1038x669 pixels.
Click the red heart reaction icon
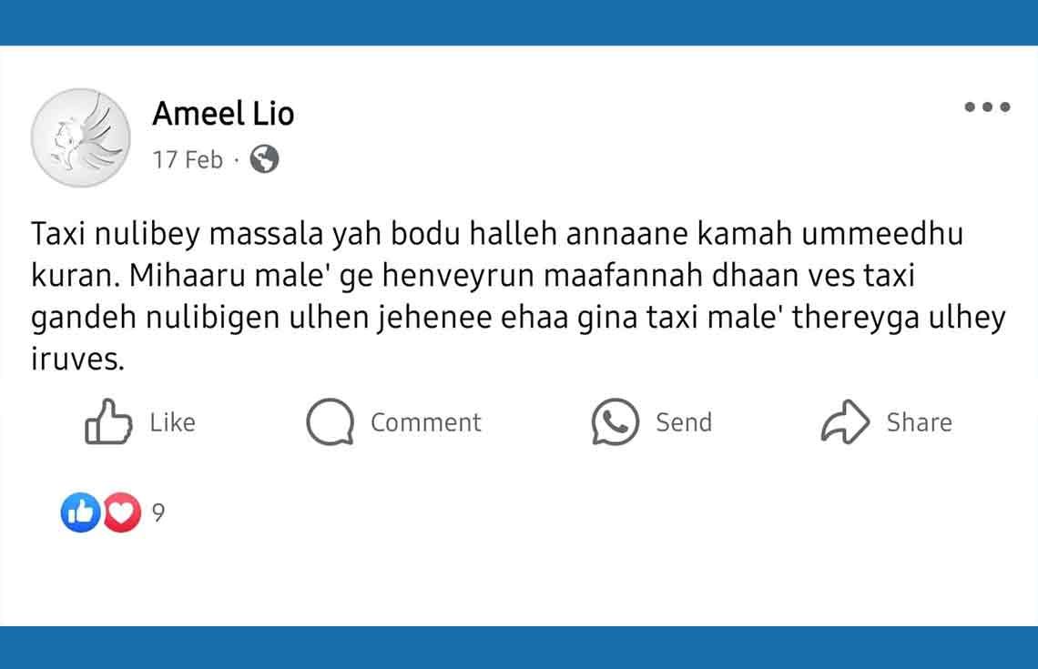coord(122,513)
